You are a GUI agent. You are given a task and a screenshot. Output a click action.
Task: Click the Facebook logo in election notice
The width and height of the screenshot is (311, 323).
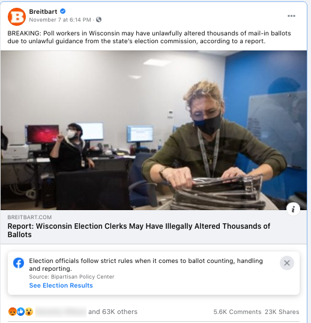click(19, 263)
